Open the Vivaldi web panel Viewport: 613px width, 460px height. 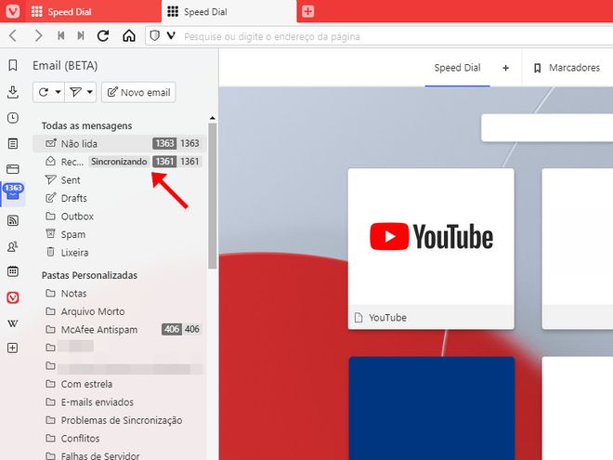tap(13, 297)
